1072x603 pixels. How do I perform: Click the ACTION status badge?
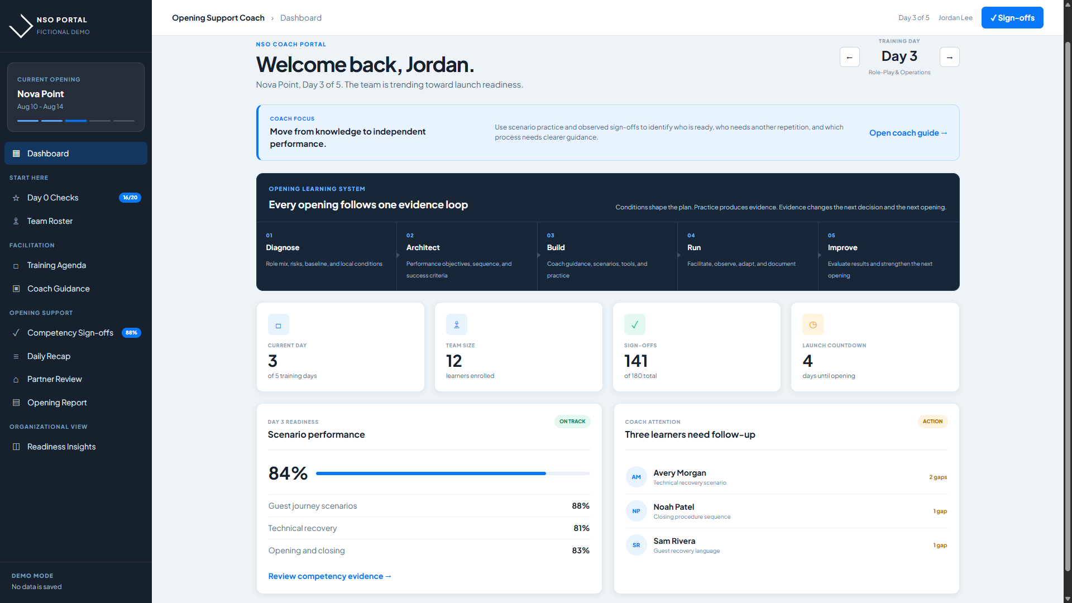pos(932,422)
